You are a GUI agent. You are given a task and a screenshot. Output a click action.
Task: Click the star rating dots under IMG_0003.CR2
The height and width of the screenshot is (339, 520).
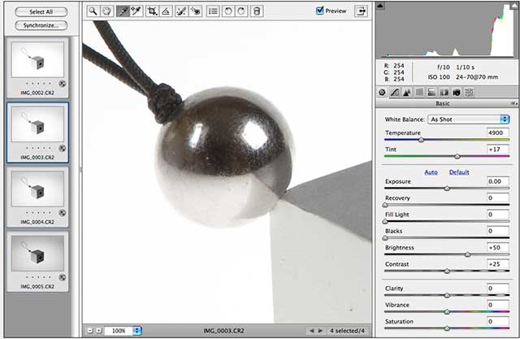(38, 148)
